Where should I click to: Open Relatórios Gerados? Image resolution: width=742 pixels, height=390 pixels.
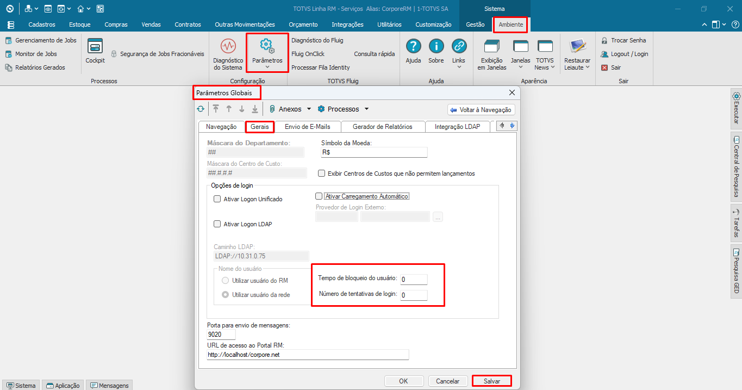click(35, 67)
